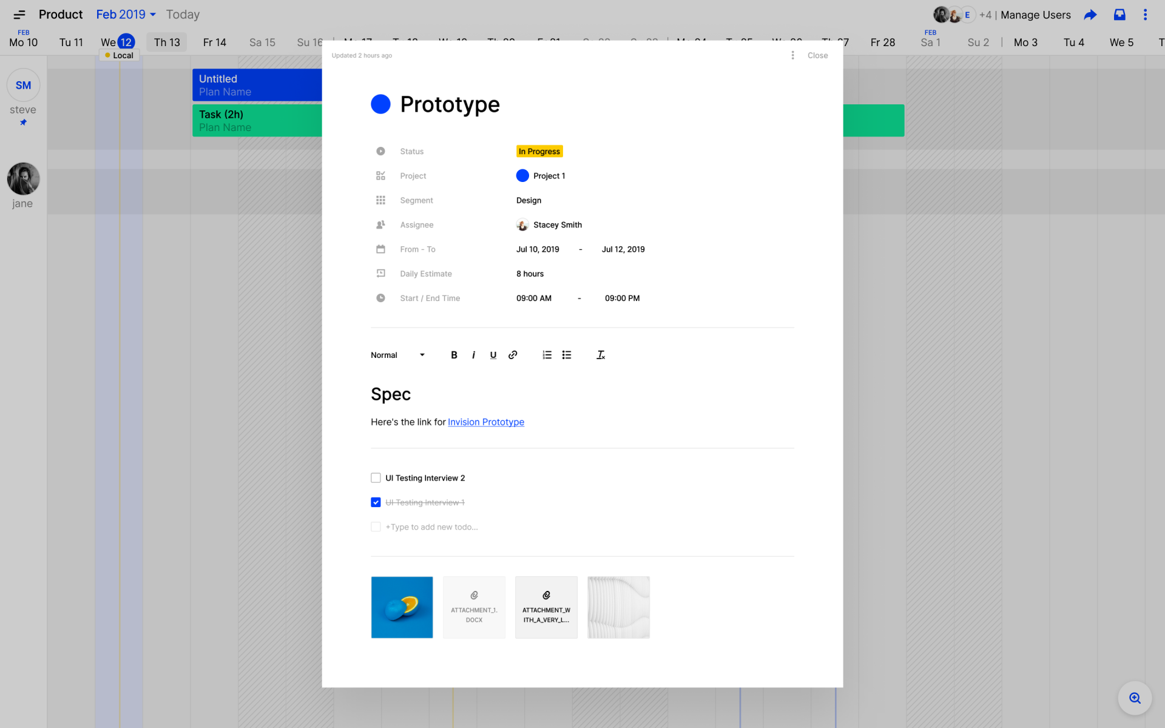
Task: Click the checkbox beside the new todo field
Action: pyautogui.click(x=376, y=527)
